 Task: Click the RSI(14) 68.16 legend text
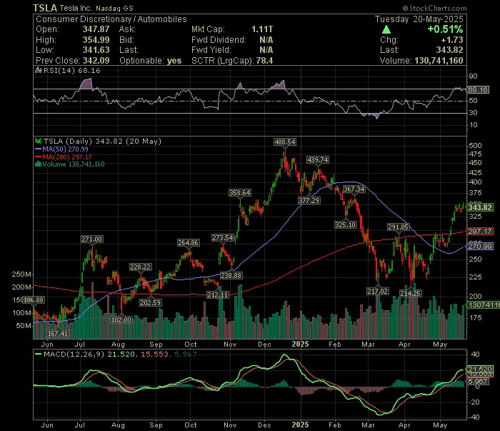pyautogui.click(x=71, y=71)
